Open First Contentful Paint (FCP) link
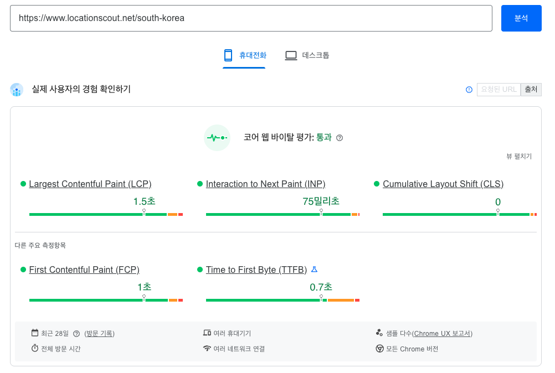Image resolution: width=555 pixels, height=373 pixels. coord(84,270)
